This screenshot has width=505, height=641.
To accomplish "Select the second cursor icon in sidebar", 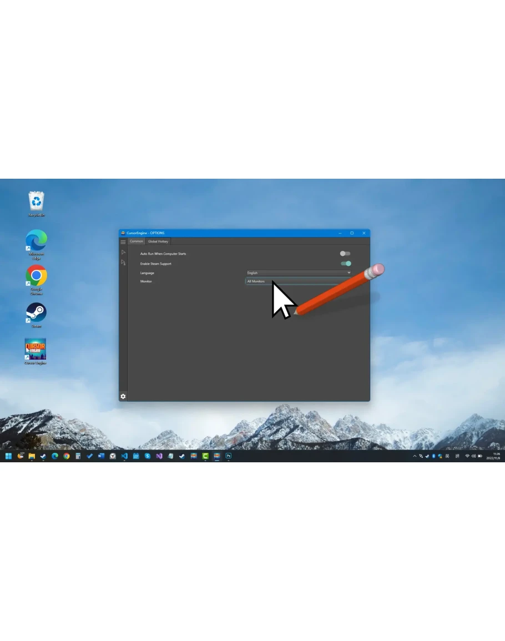I will point(123,263).
